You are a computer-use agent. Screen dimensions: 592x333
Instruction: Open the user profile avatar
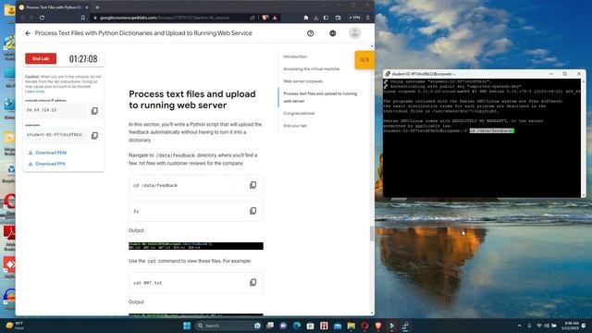click(354, 33)
